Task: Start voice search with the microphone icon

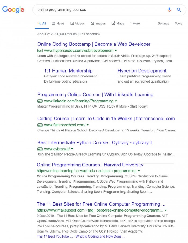Action: pos(169,10)
